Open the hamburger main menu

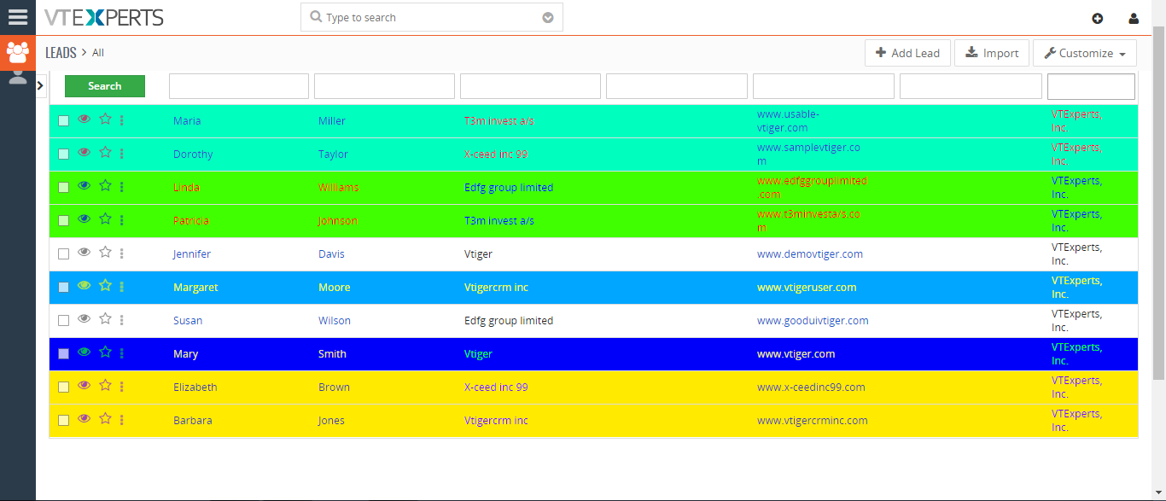pos(18,17)
